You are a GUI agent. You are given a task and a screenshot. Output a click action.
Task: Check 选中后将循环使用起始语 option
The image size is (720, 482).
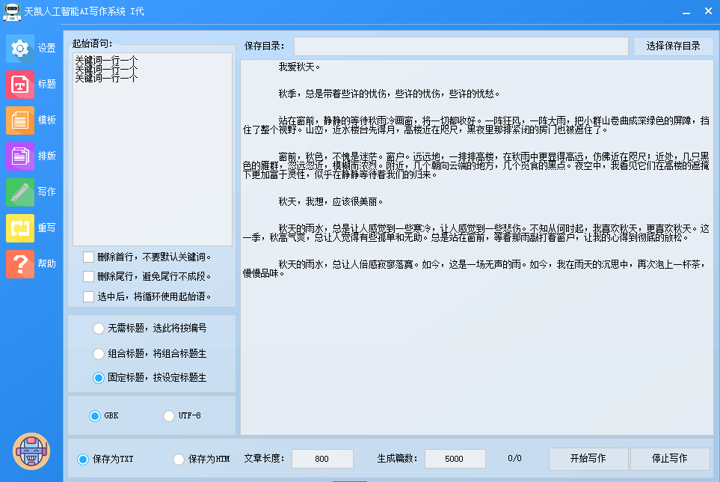pyautogui.click(x=89, y=296)
